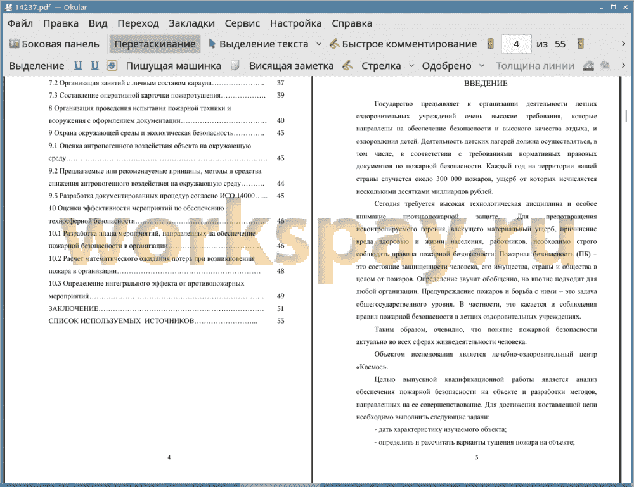
Task: Select the Пишущая машинка typewriter tool
Action: [174, 66]
